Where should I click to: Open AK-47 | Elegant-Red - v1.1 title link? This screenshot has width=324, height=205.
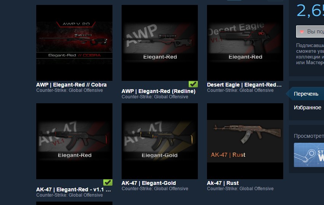pyautogui.click(x=73, y=189)
